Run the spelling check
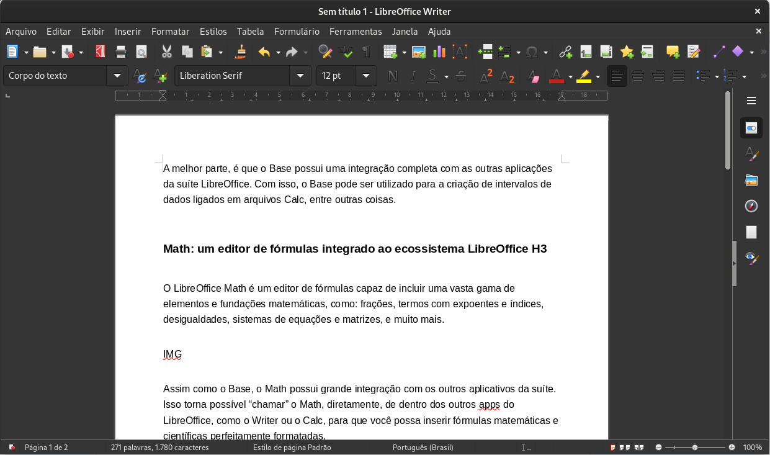This screenshot has height=455, width=770. pos(347,52)
